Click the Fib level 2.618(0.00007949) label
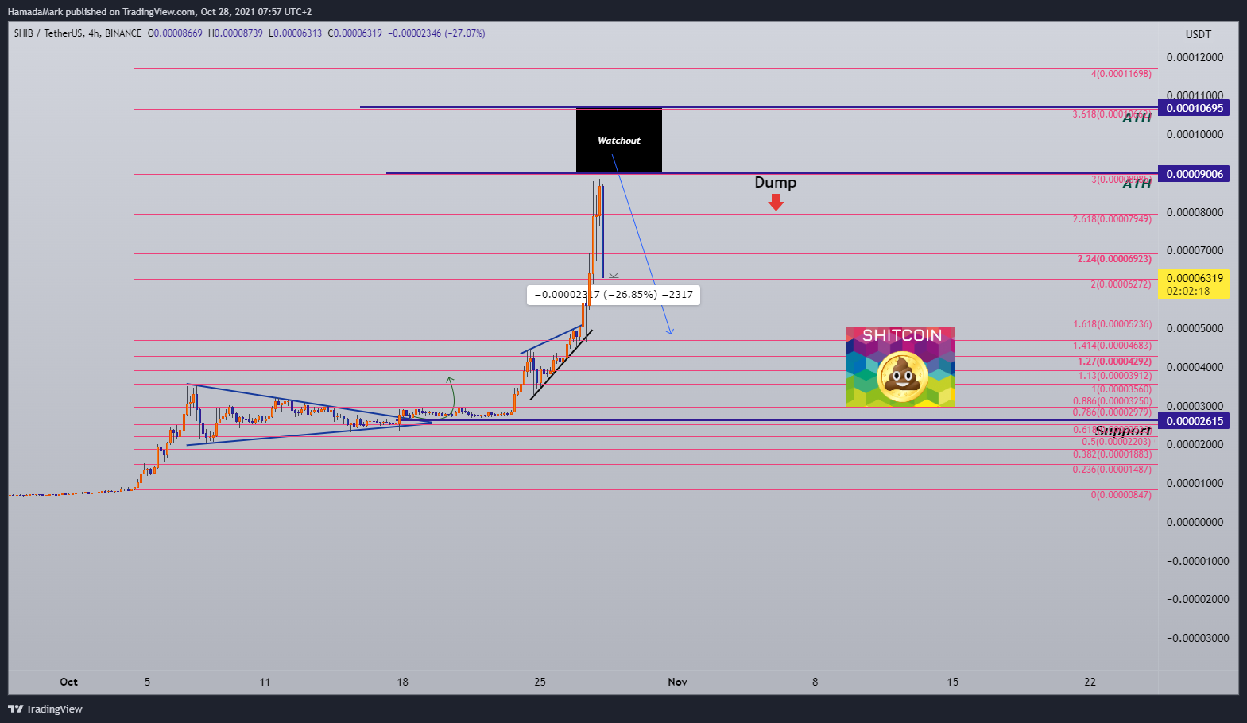 (x=1112, y=219)
